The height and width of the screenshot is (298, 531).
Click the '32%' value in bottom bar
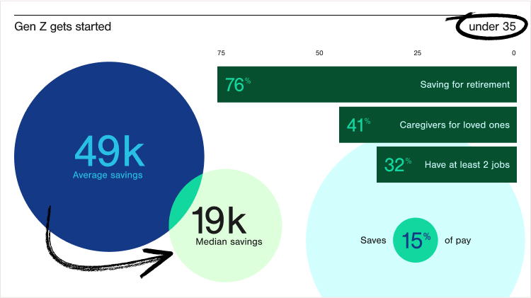click(x=398, y=165)
